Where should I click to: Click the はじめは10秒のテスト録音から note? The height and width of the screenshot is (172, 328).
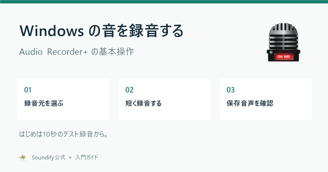(63, 135)
